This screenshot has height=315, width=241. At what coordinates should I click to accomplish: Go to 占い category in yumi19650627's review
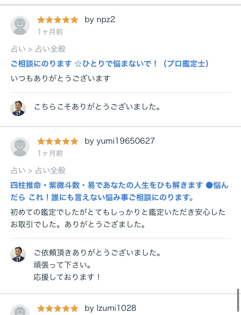click(18, 170)
